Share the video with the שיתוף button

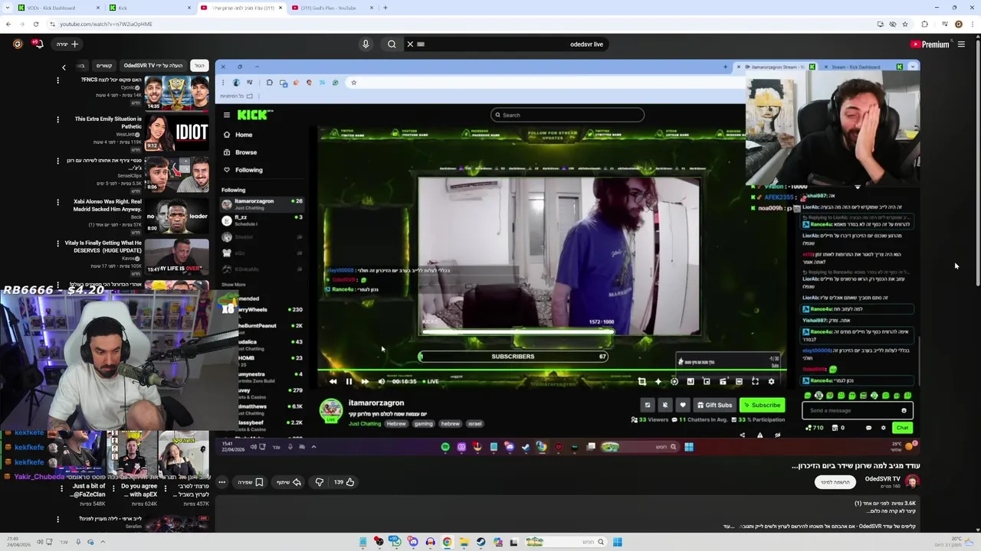[x=288, y=482]
